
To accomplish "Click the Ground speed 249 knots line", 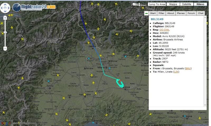I will [168, 53].
